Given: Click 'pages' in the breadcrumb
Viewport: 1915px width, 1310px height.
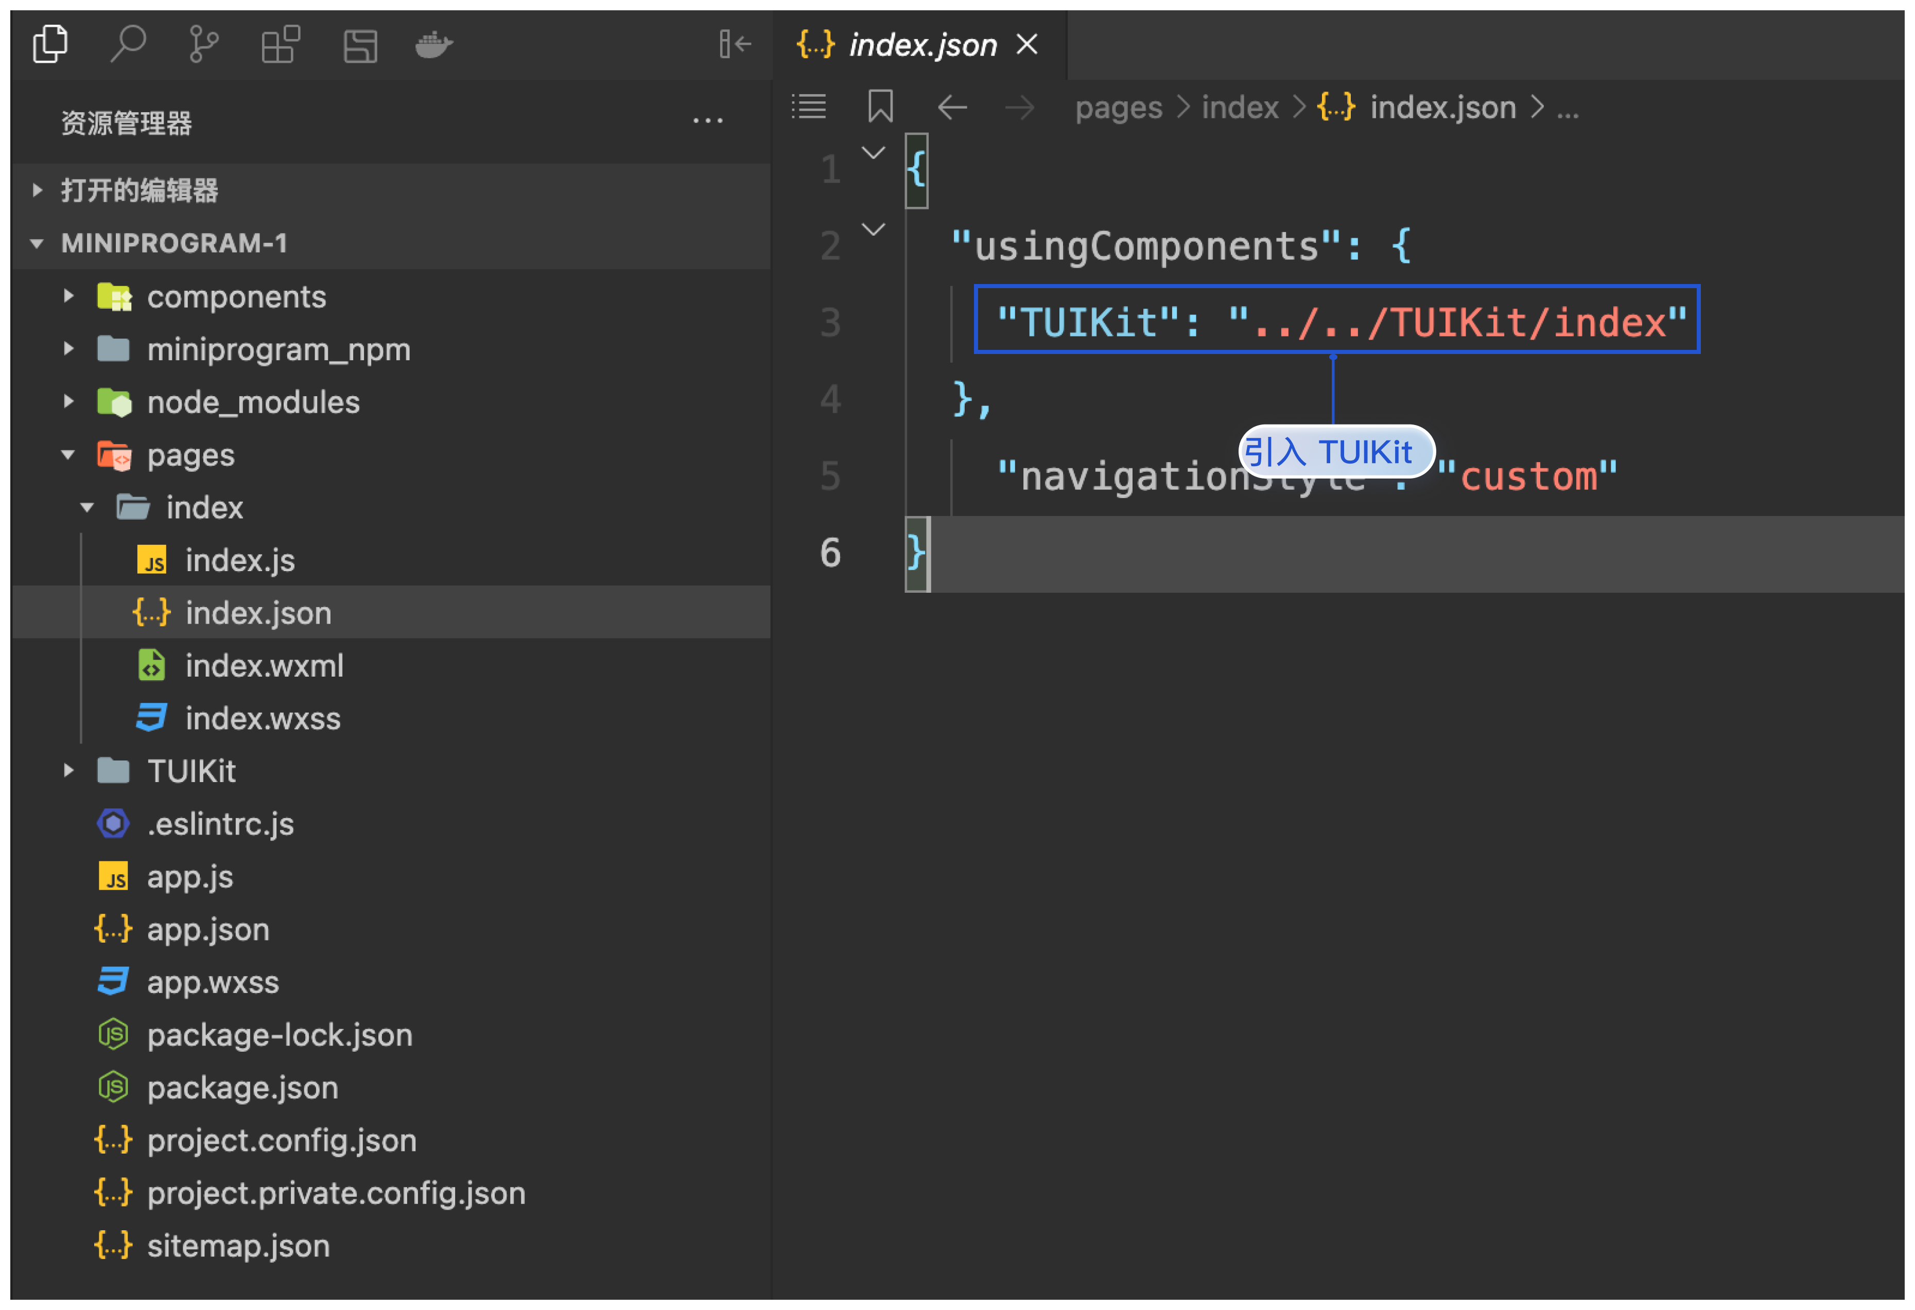Looking at the screenshot, I should click(x=1118, y=108).
